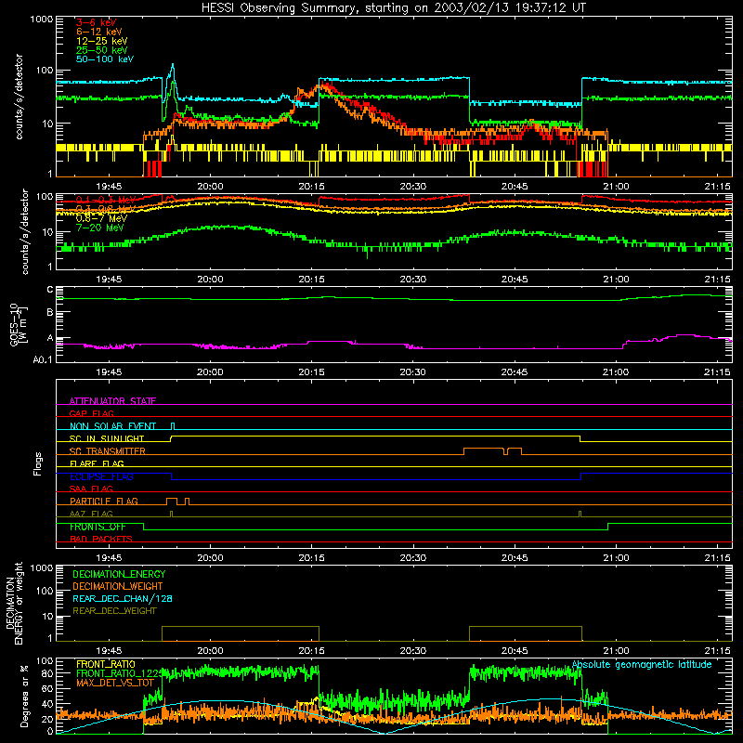Select the REAR_DEC_WEIGHT legend label
This screenshot has height=743, width=743.
tap(114, 611)
